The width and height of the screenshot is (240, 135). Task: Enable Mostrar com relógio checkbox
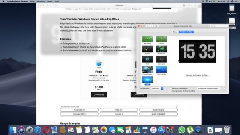(171, 88)
